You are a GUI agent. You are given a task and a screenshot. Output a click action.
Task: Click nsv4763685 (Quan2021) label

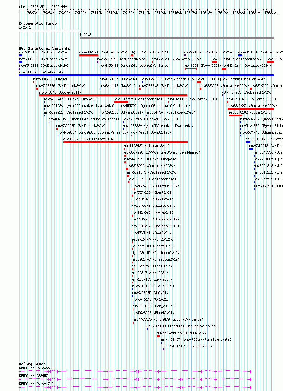pos(119,79)
